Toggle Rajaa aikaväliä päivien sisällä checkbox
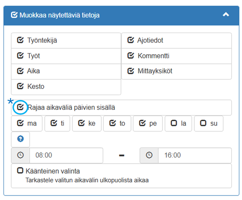242x200 pixels. tap(20, 107)
